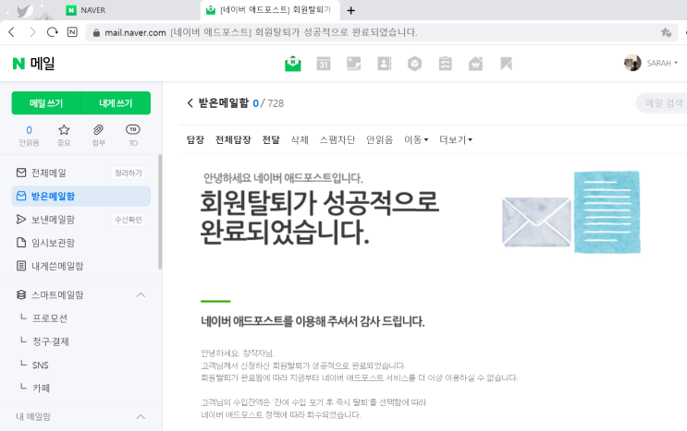Click browser back arrow
Image resolution: width=687 pixels, height=431 pixels.
pyautogui.click(x=12, y=32)
